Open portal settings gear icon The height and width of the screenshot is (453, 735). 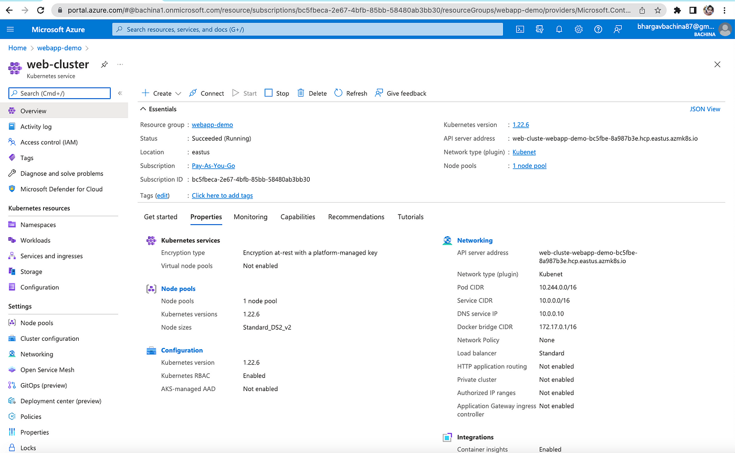pos(579,29)
